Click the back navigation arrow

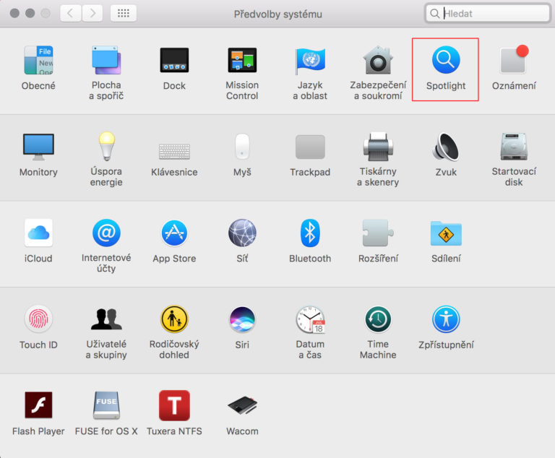[x=70, y=14]
